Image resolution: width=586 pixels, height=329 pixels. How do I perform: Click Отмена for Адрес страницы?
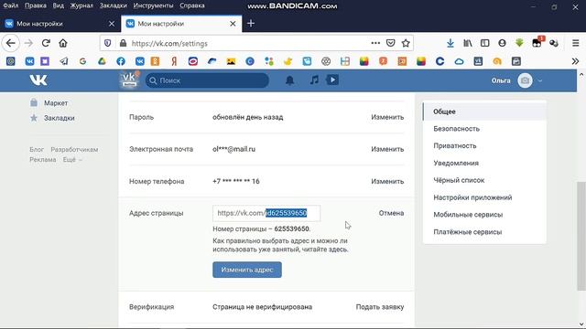click(x=391, y=213)
